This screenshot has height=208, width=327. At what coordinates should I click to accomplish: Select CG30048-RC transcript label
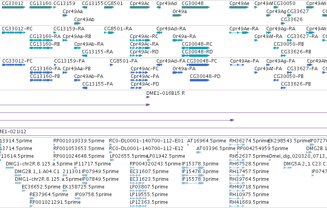coord(197,44)
